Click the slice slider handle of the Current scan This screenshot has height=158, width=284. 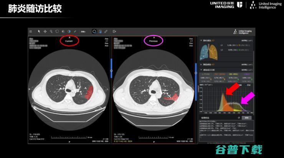[111, 71]
